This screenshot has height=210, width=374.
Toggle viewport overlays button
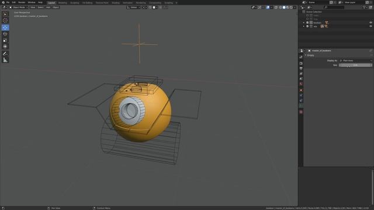268,8
